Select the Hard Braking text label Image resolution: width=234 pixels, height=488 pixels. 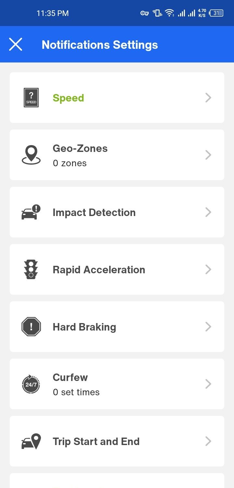tap(84, 327)
